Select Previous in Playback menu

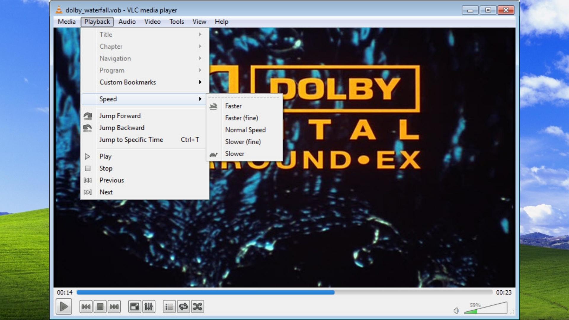click(145, 180)
